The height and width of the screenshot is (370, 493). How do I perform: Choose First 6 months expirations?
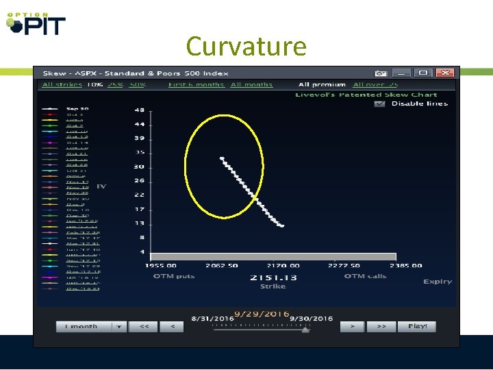tap(197, 85)
